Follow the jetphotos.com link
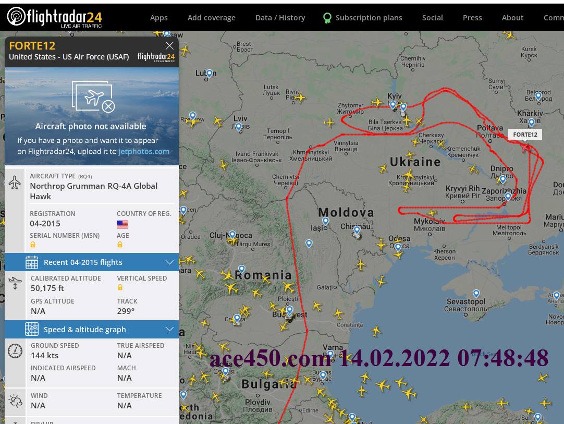Viewport: 564px width, 424px height. (x=144, y=151)
